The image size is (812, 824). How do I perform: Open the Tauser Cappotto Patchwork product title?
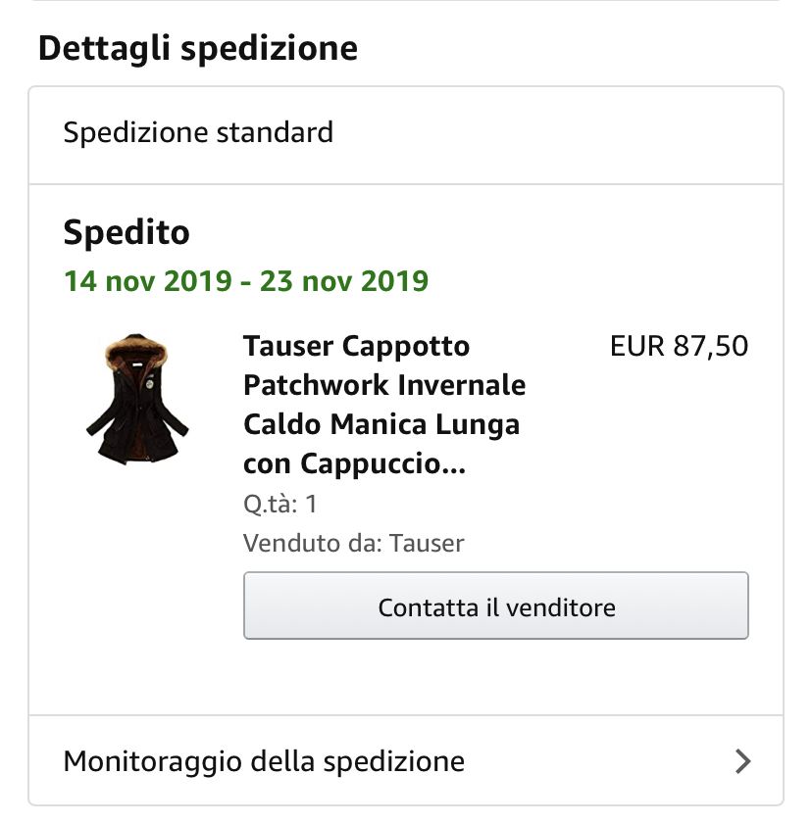pyautogui.click(x=384, y=405)
